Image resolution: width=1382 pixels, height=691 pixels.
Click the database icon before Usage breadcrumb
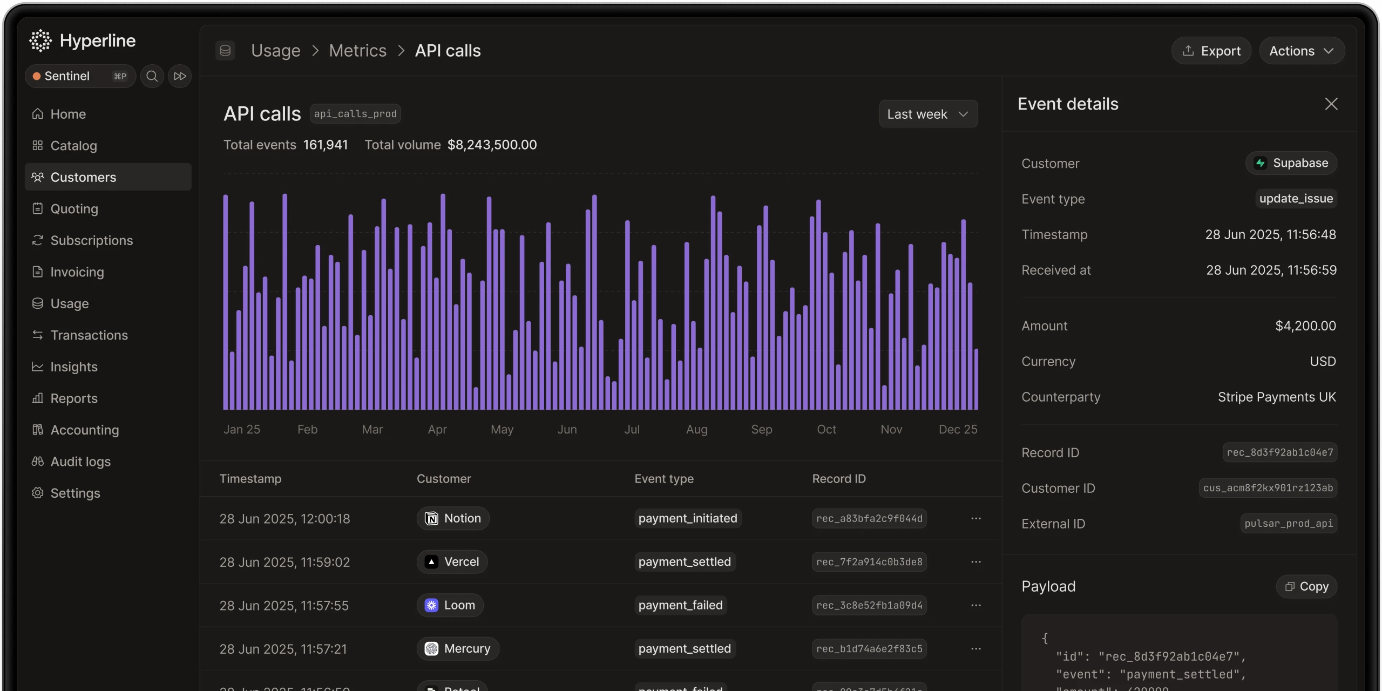[x=225, y=51]
